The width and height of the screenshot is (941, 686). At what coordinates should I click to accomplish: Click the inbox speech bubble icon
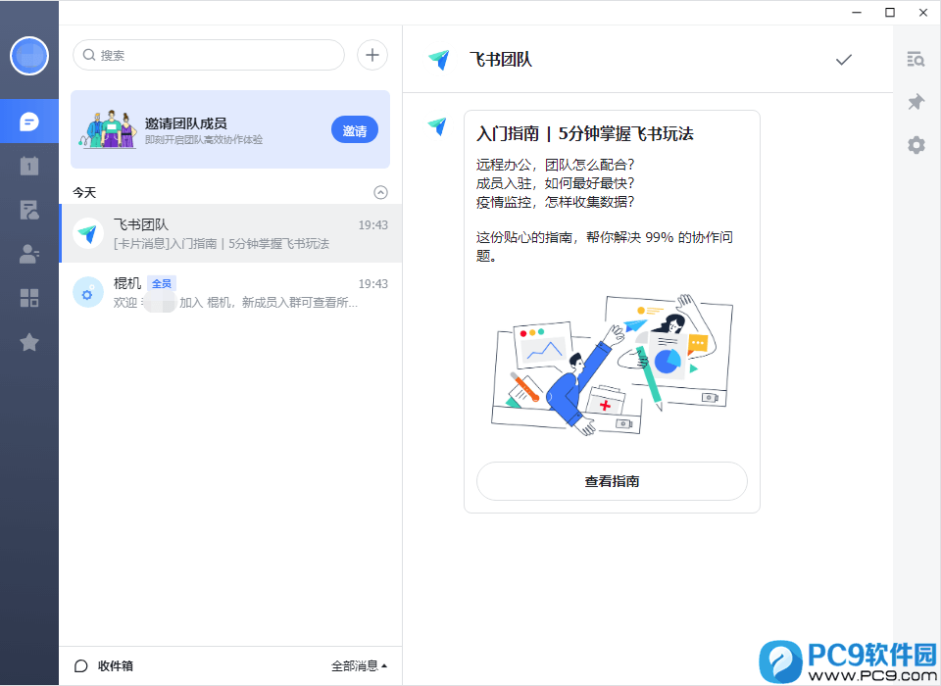click(81, 665)
